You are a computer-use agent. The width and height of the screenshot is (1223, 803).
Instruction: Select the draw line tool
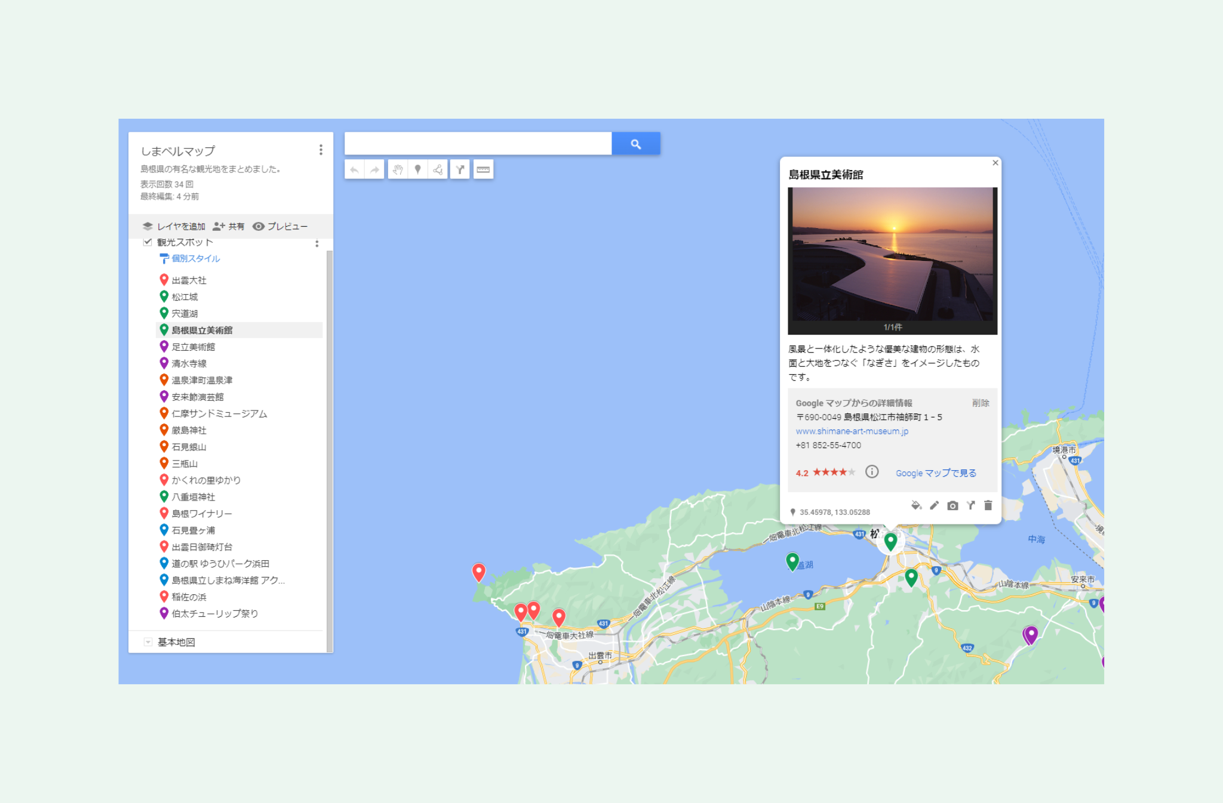click(x=438, y=170)
